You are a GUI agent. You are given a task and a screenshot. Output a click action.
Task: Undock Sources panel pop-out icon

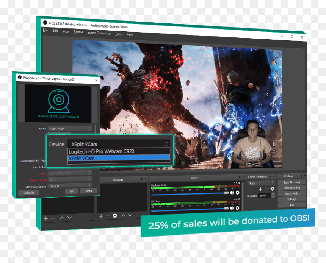(x=141, y=179)
